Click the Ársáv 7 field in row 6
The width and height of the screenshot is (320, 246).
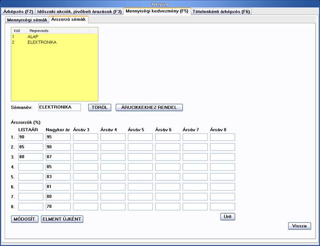tap(195, 187)
